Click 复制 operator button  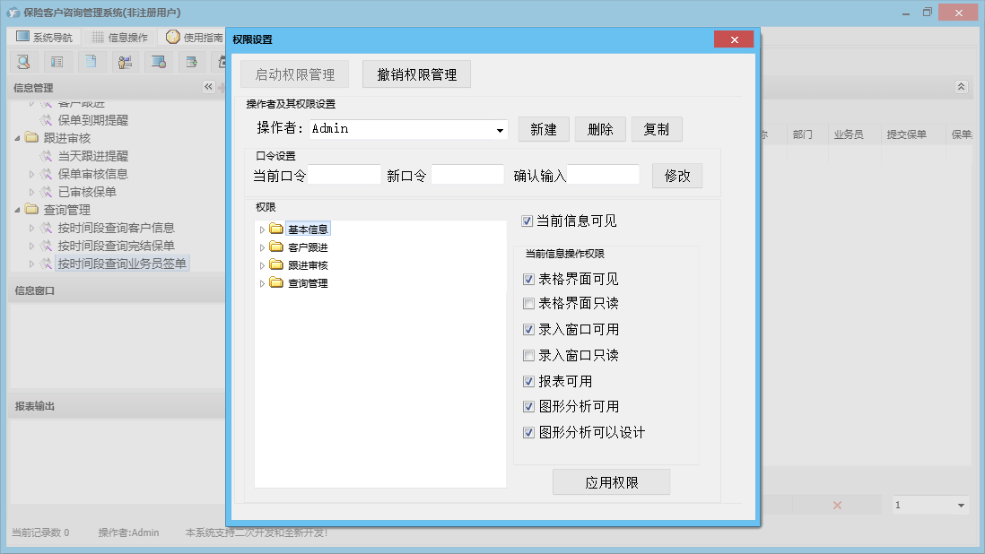point(657,129)
